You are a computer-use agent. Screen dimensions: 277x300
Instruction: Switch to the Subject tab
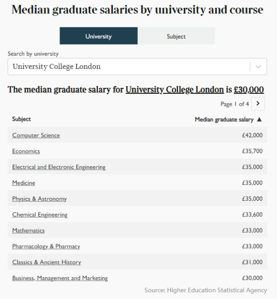point(176,36)
